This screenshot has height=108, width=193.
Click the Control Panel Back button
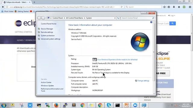point(39,18)
